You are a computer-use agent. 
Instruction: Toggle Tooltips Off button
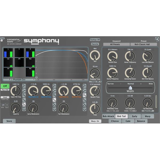pyautogui.click(x=95, y=40)
